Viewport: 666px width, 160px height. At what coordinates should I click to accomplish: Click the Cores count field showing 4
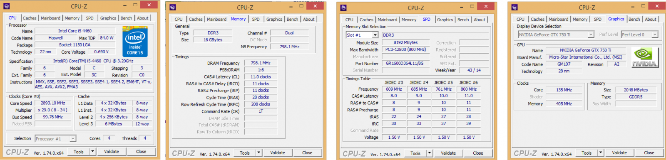point(109,138)
